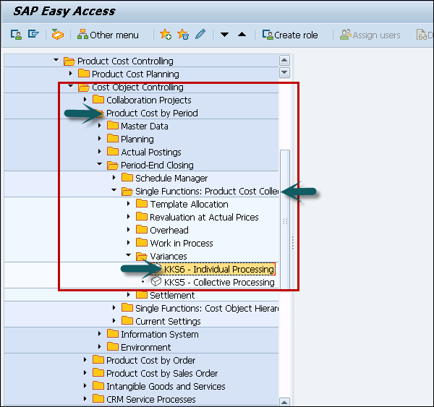This screenshot has width=434, height=407.
Task: Click the move favorites up arrow
Action: pos(242,35)
